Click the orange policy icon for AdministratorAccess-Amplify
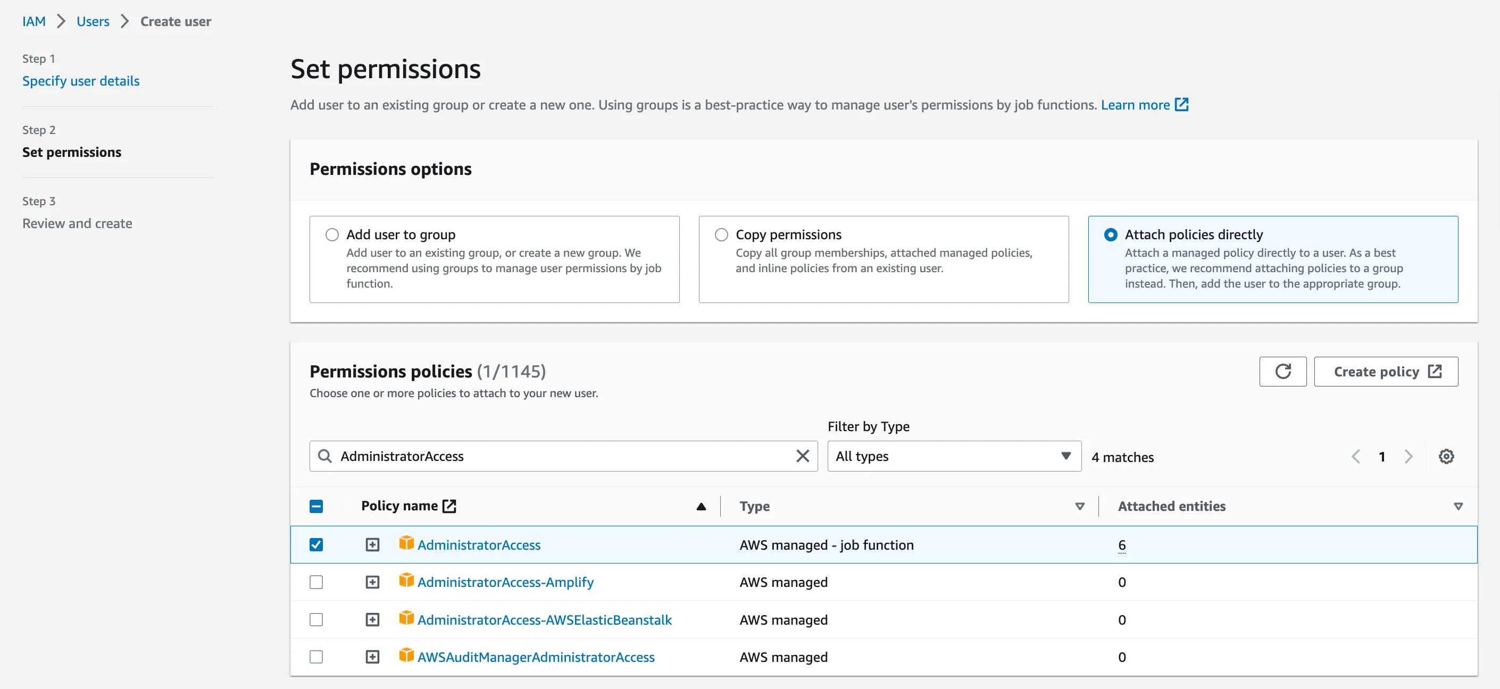1500x689 pixels. [406, 580]
